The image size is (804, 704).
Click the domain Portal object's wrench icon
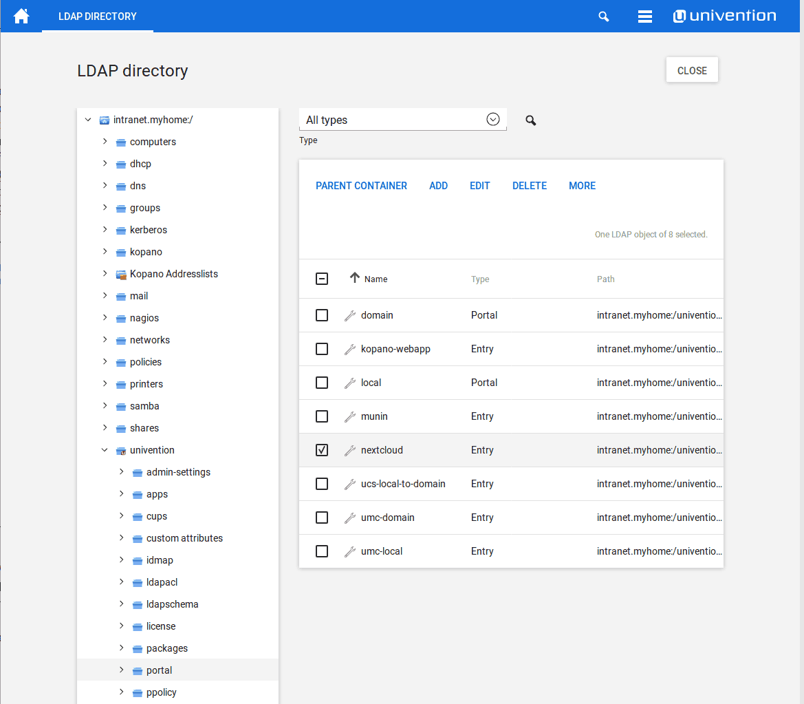click(x=349, y=314)
